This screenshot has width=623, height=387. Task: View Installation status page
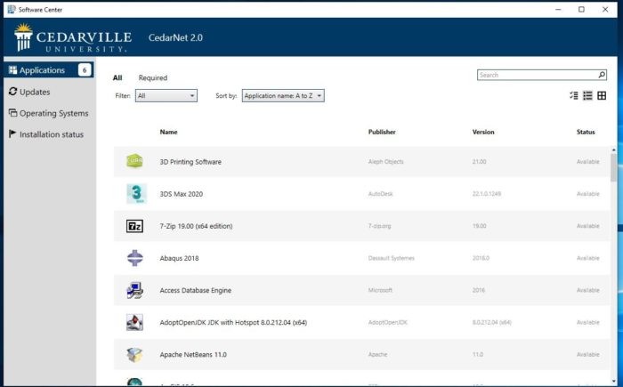pos(52,134)
